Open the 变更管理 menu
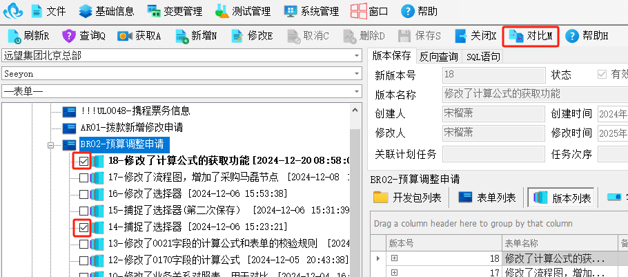Viewport: 628px width, 277px height. 174,11
